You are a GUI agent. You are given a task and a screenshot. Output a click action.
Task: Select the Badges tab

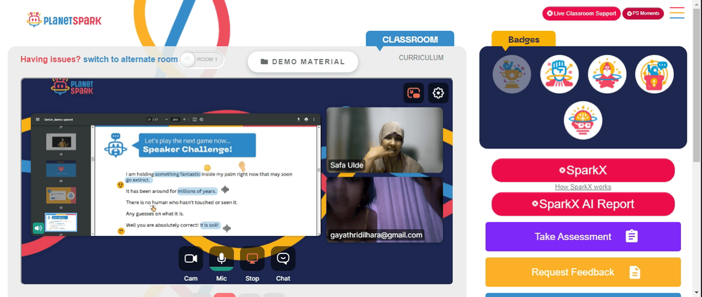524,39
